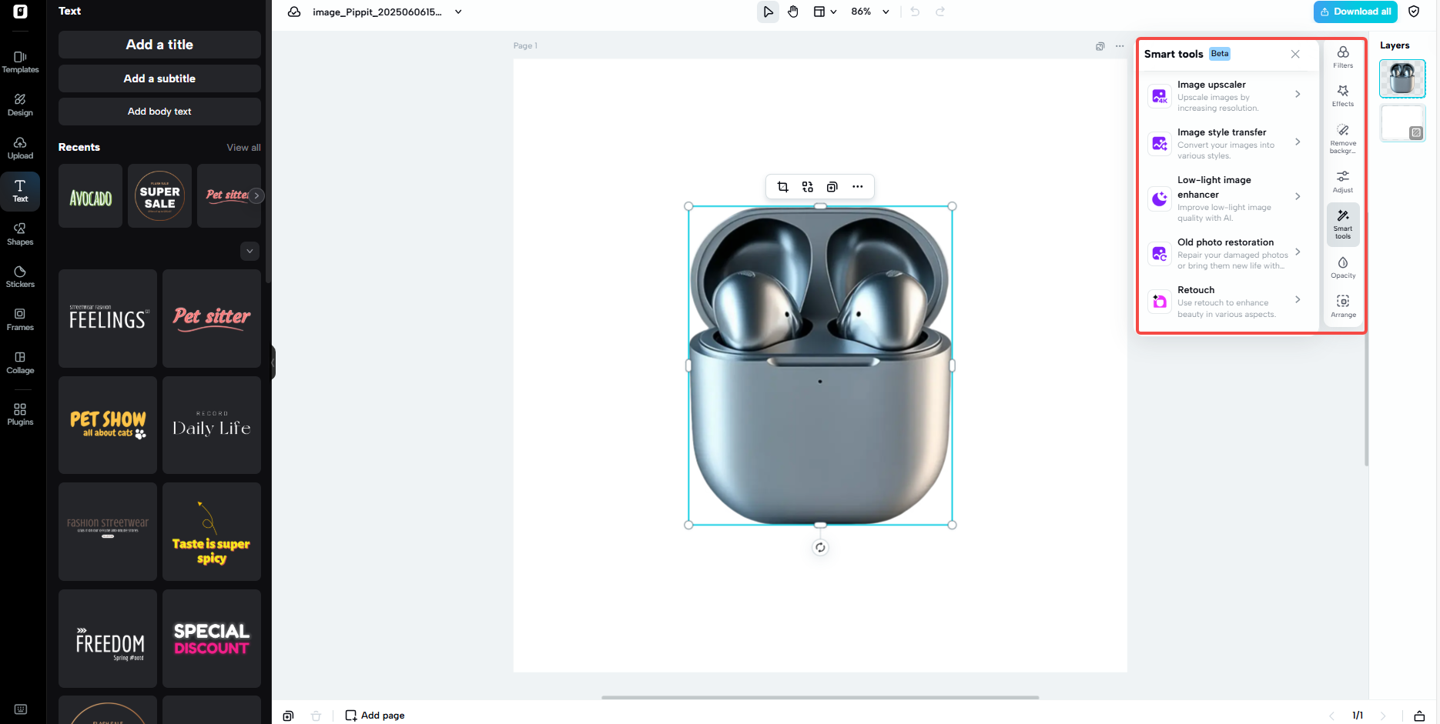Select the Smart tools tab
The height and width of the screenshot is (724, 1440).
pos(1343,225)
